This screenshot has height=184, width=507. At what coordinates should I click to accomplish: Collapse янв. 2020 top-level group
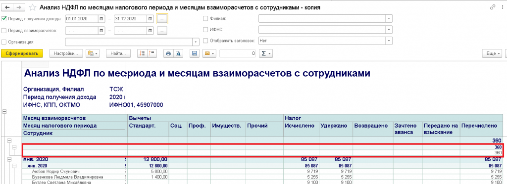coord(9,159)
